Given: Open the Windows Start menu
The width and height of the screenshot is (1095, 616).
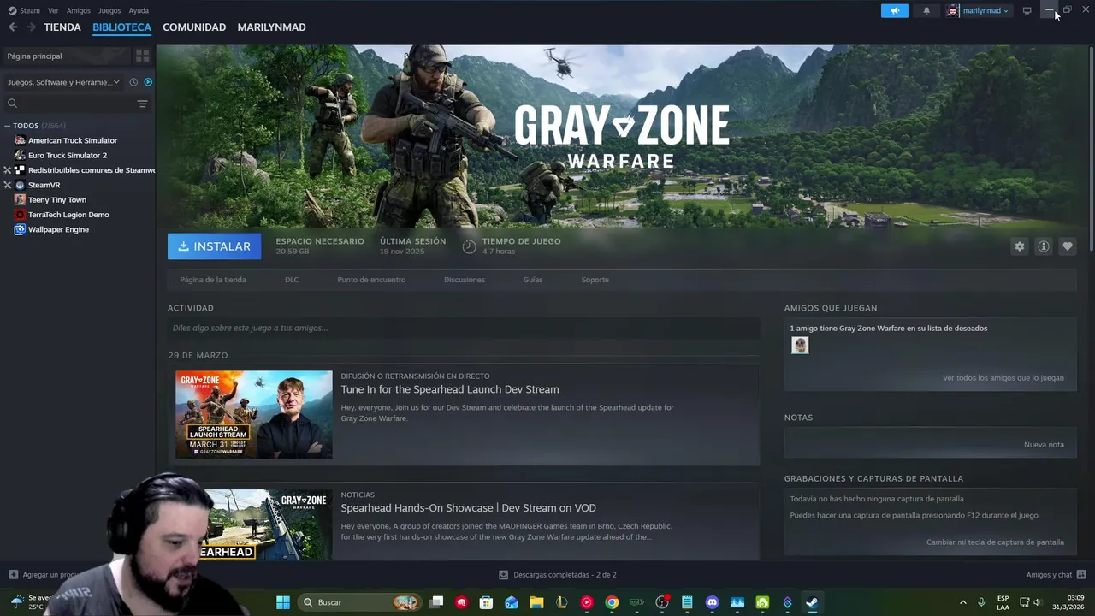Looking at the screenshot, I should pos(283,602).
